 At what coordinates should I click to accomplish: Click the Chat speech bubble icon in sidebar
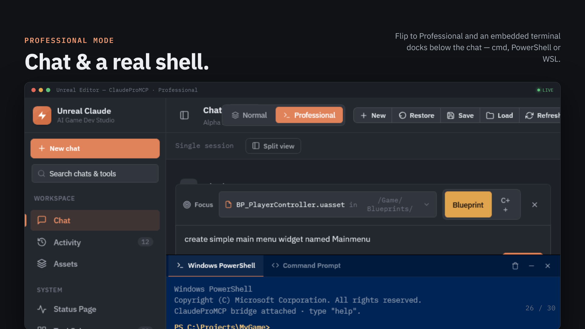click(42, 220)
